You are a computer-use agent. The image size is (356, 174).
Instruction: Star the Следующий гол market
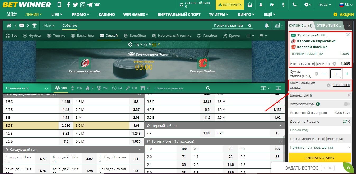point(7,149)
